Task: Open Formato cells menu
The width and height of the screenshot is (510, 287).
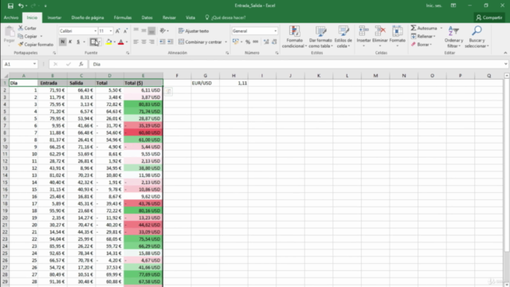Action: (397, 36)
